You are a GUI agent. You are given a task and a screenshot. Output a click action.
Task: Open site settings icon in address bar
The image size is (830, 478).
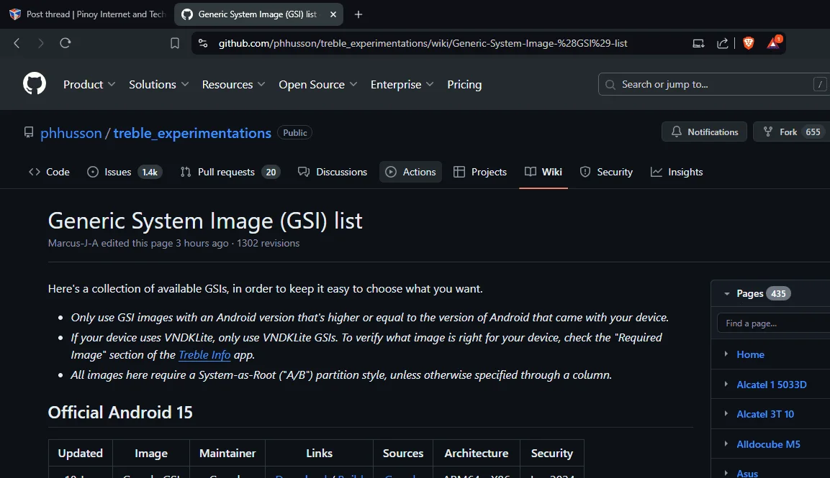coord(203,43)
